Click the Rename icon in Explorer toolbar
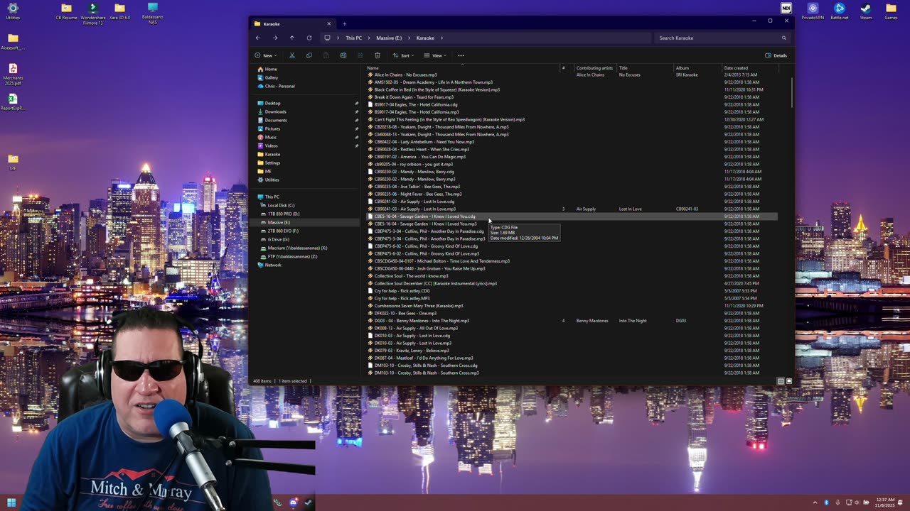 point(343,55)
